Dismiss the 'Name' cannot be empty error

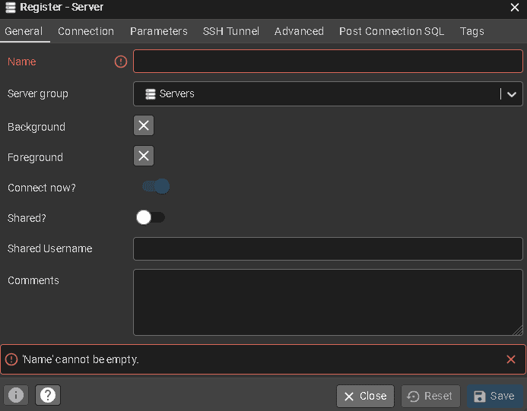[x=511, y=359]
